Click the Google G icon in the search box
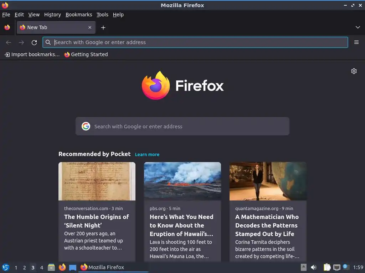The image size is (365, 273). (86, 126)
